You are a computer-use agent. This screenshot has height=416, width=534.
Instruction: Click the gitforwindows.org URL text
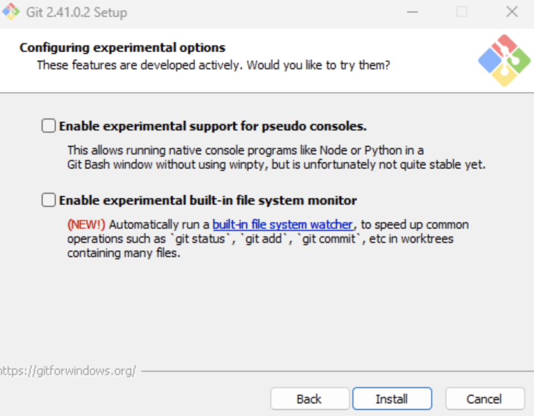pos(68,371)
